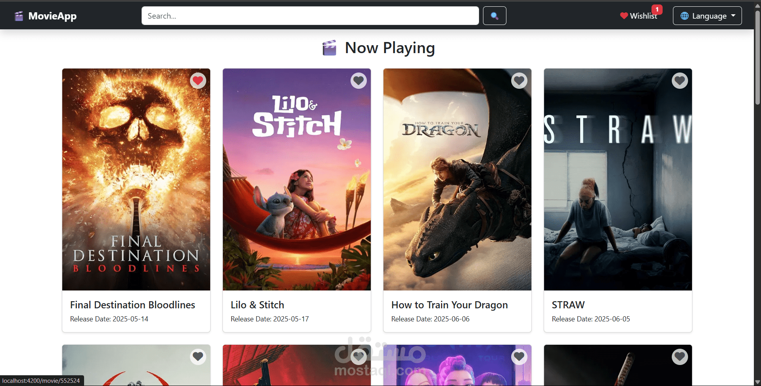Click Release Date: 2025-06-06 text
Screen dimensions: 761x386
click(430, 319)
